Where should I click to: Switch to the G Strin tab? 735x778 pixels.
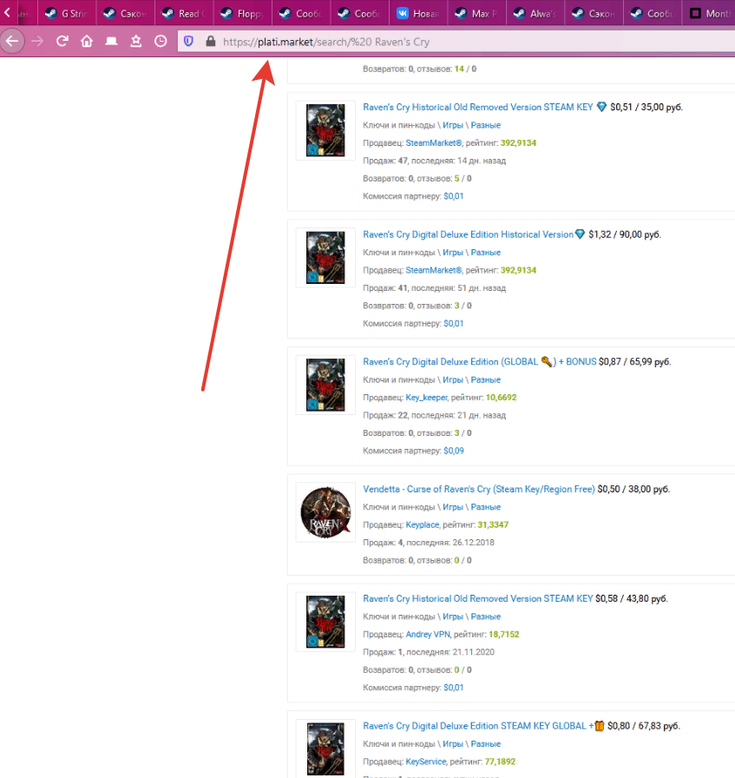click(67, 13)
